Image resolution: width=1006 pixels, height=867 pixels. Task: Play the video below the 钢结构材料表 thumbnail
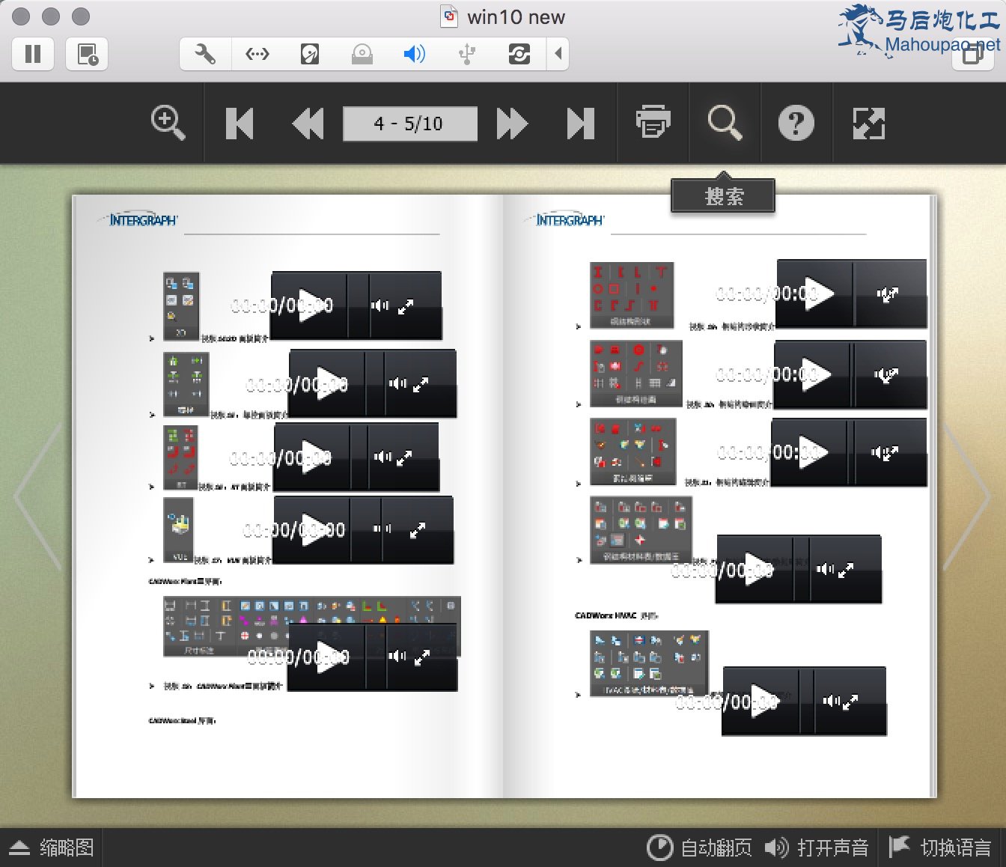coord(757,569)
